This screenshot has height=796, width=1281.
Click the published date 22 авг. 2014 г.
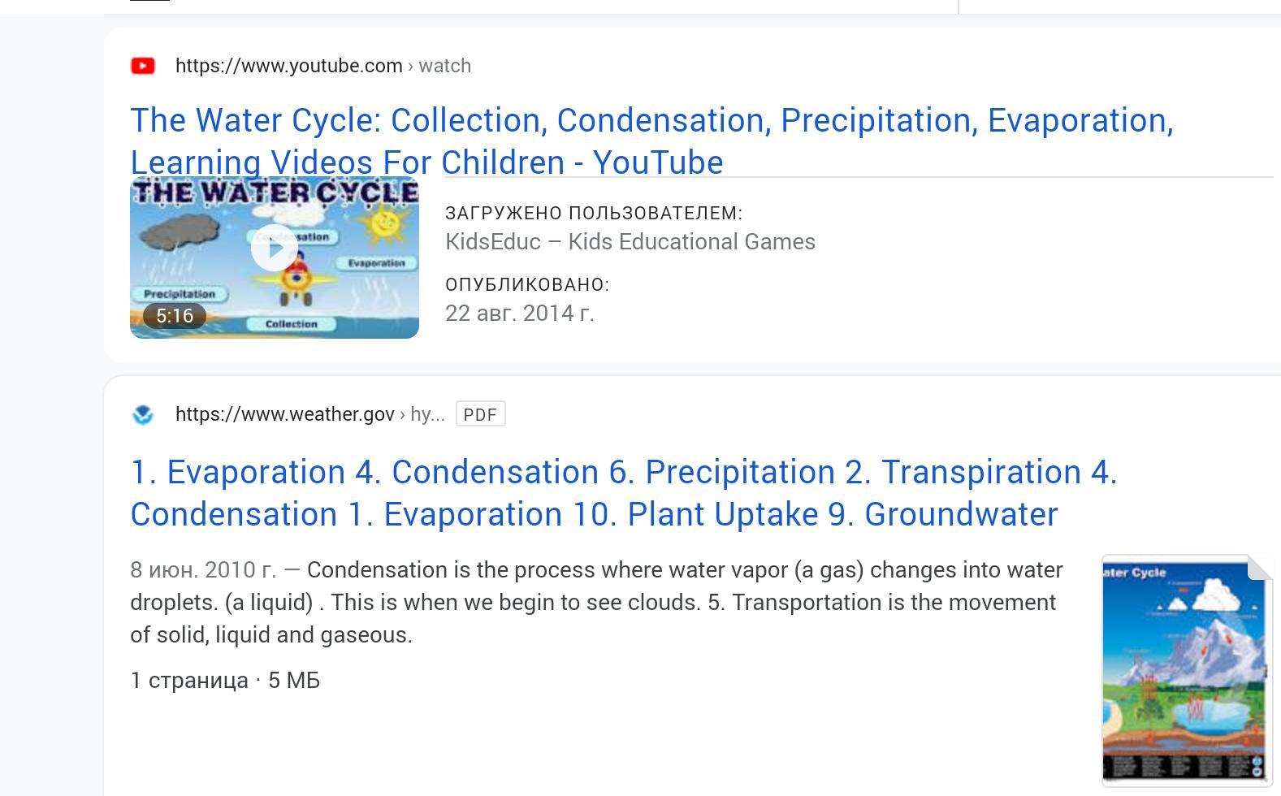[x=519, y=314]
